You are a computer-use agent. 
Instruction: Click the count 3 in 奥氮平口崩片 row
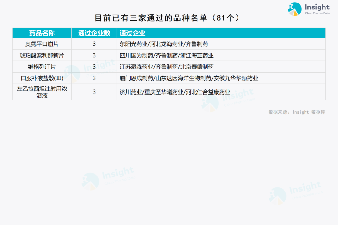click(x=94, y=44)
